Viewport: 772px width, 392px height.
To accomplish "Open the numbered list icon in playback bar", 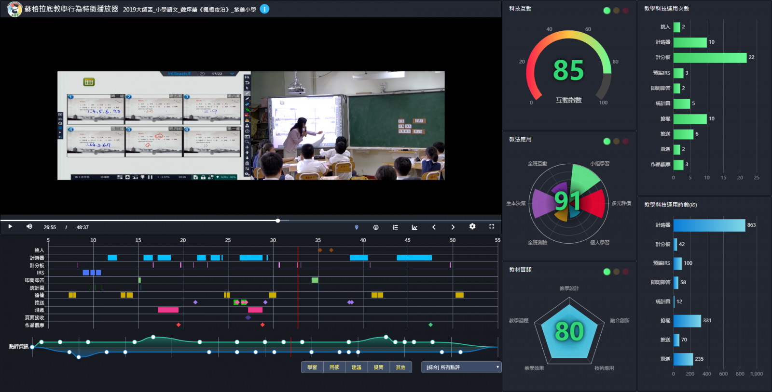I will [395, 227].
